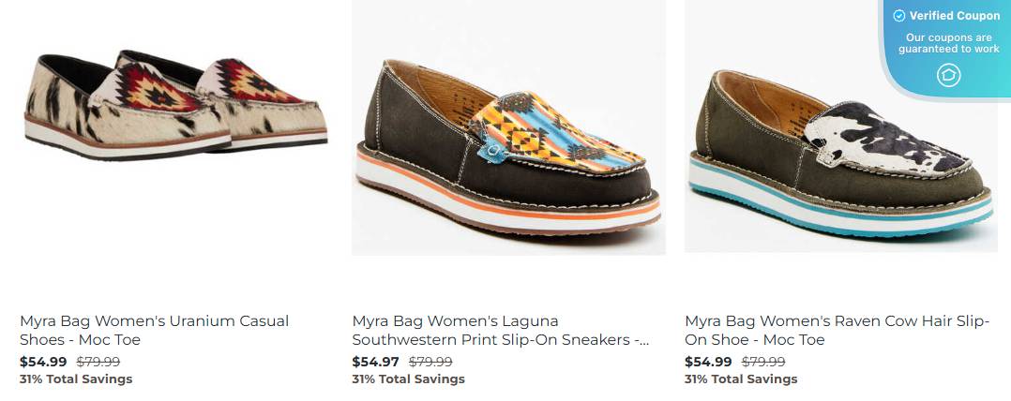Screen dimensions: 1011x401
Task: Go to Raven Cow Hair Slip-On Shoe listing
Action: 837,330
